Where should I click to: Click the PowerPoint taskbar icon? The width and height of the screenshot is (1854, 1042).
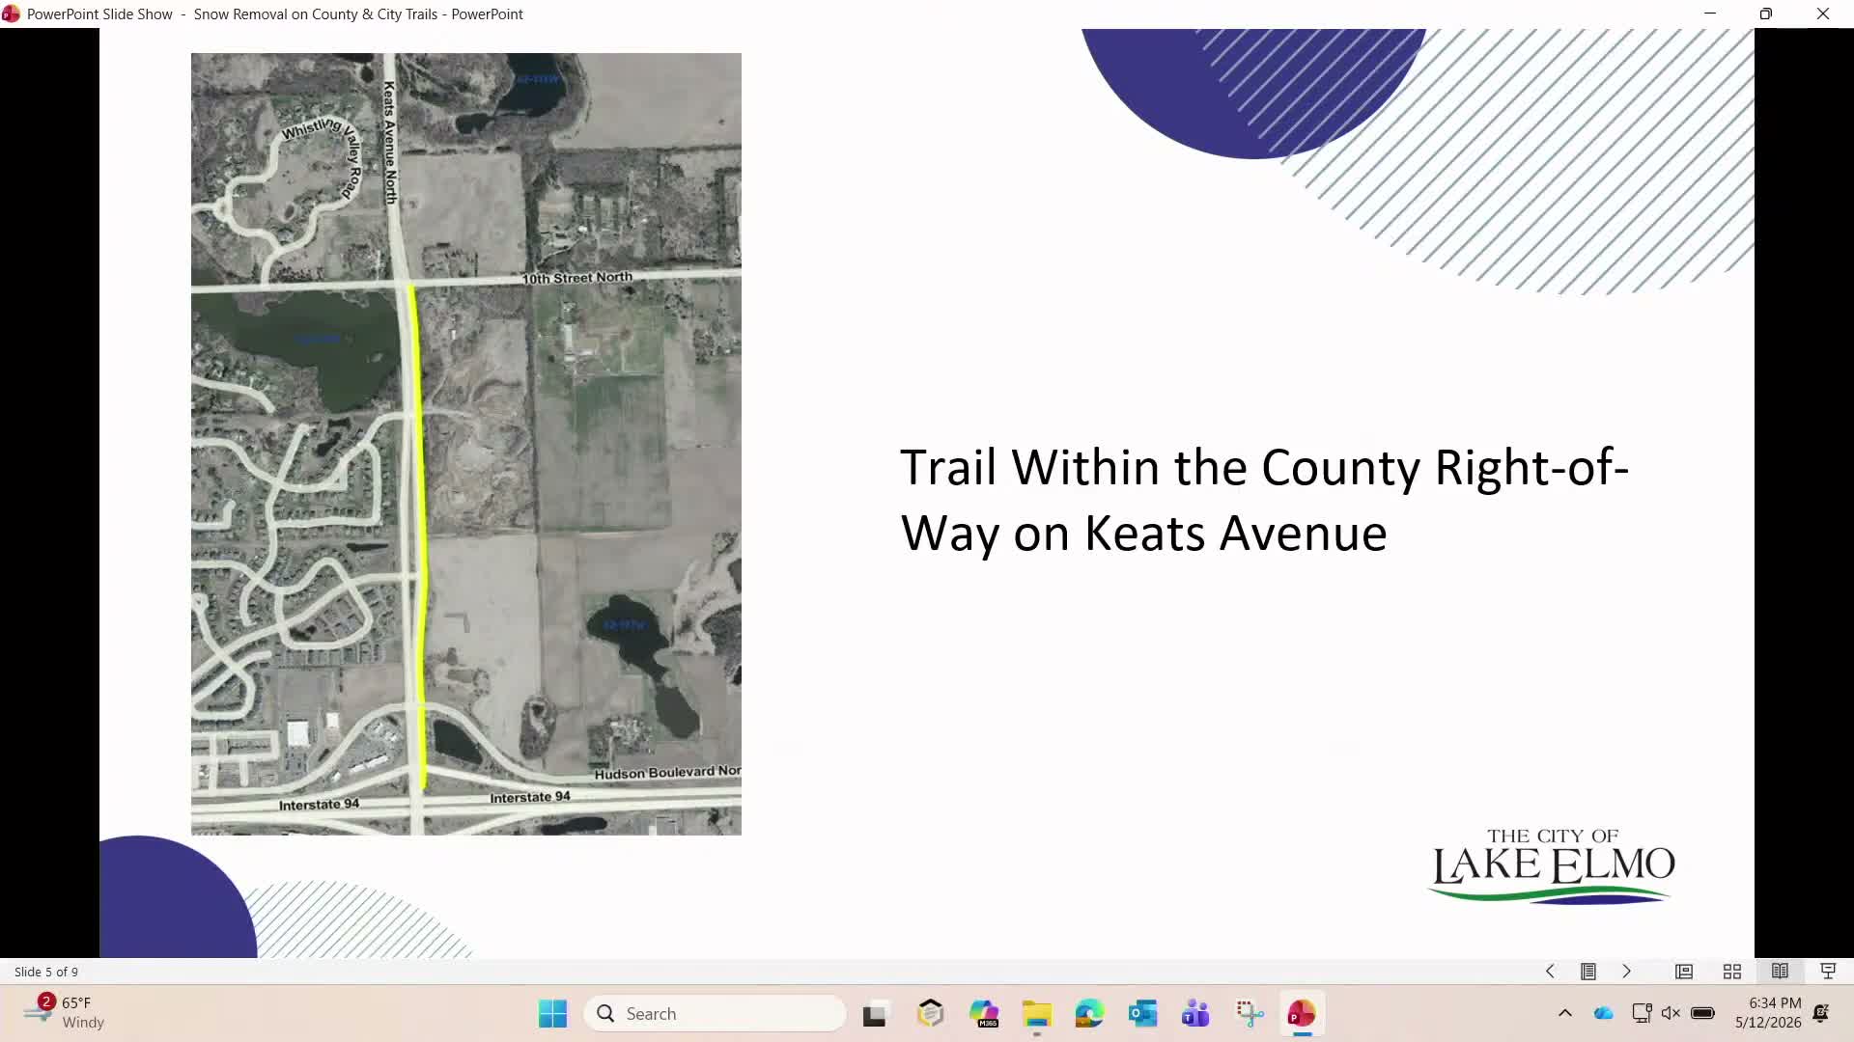(1302, 1014)
